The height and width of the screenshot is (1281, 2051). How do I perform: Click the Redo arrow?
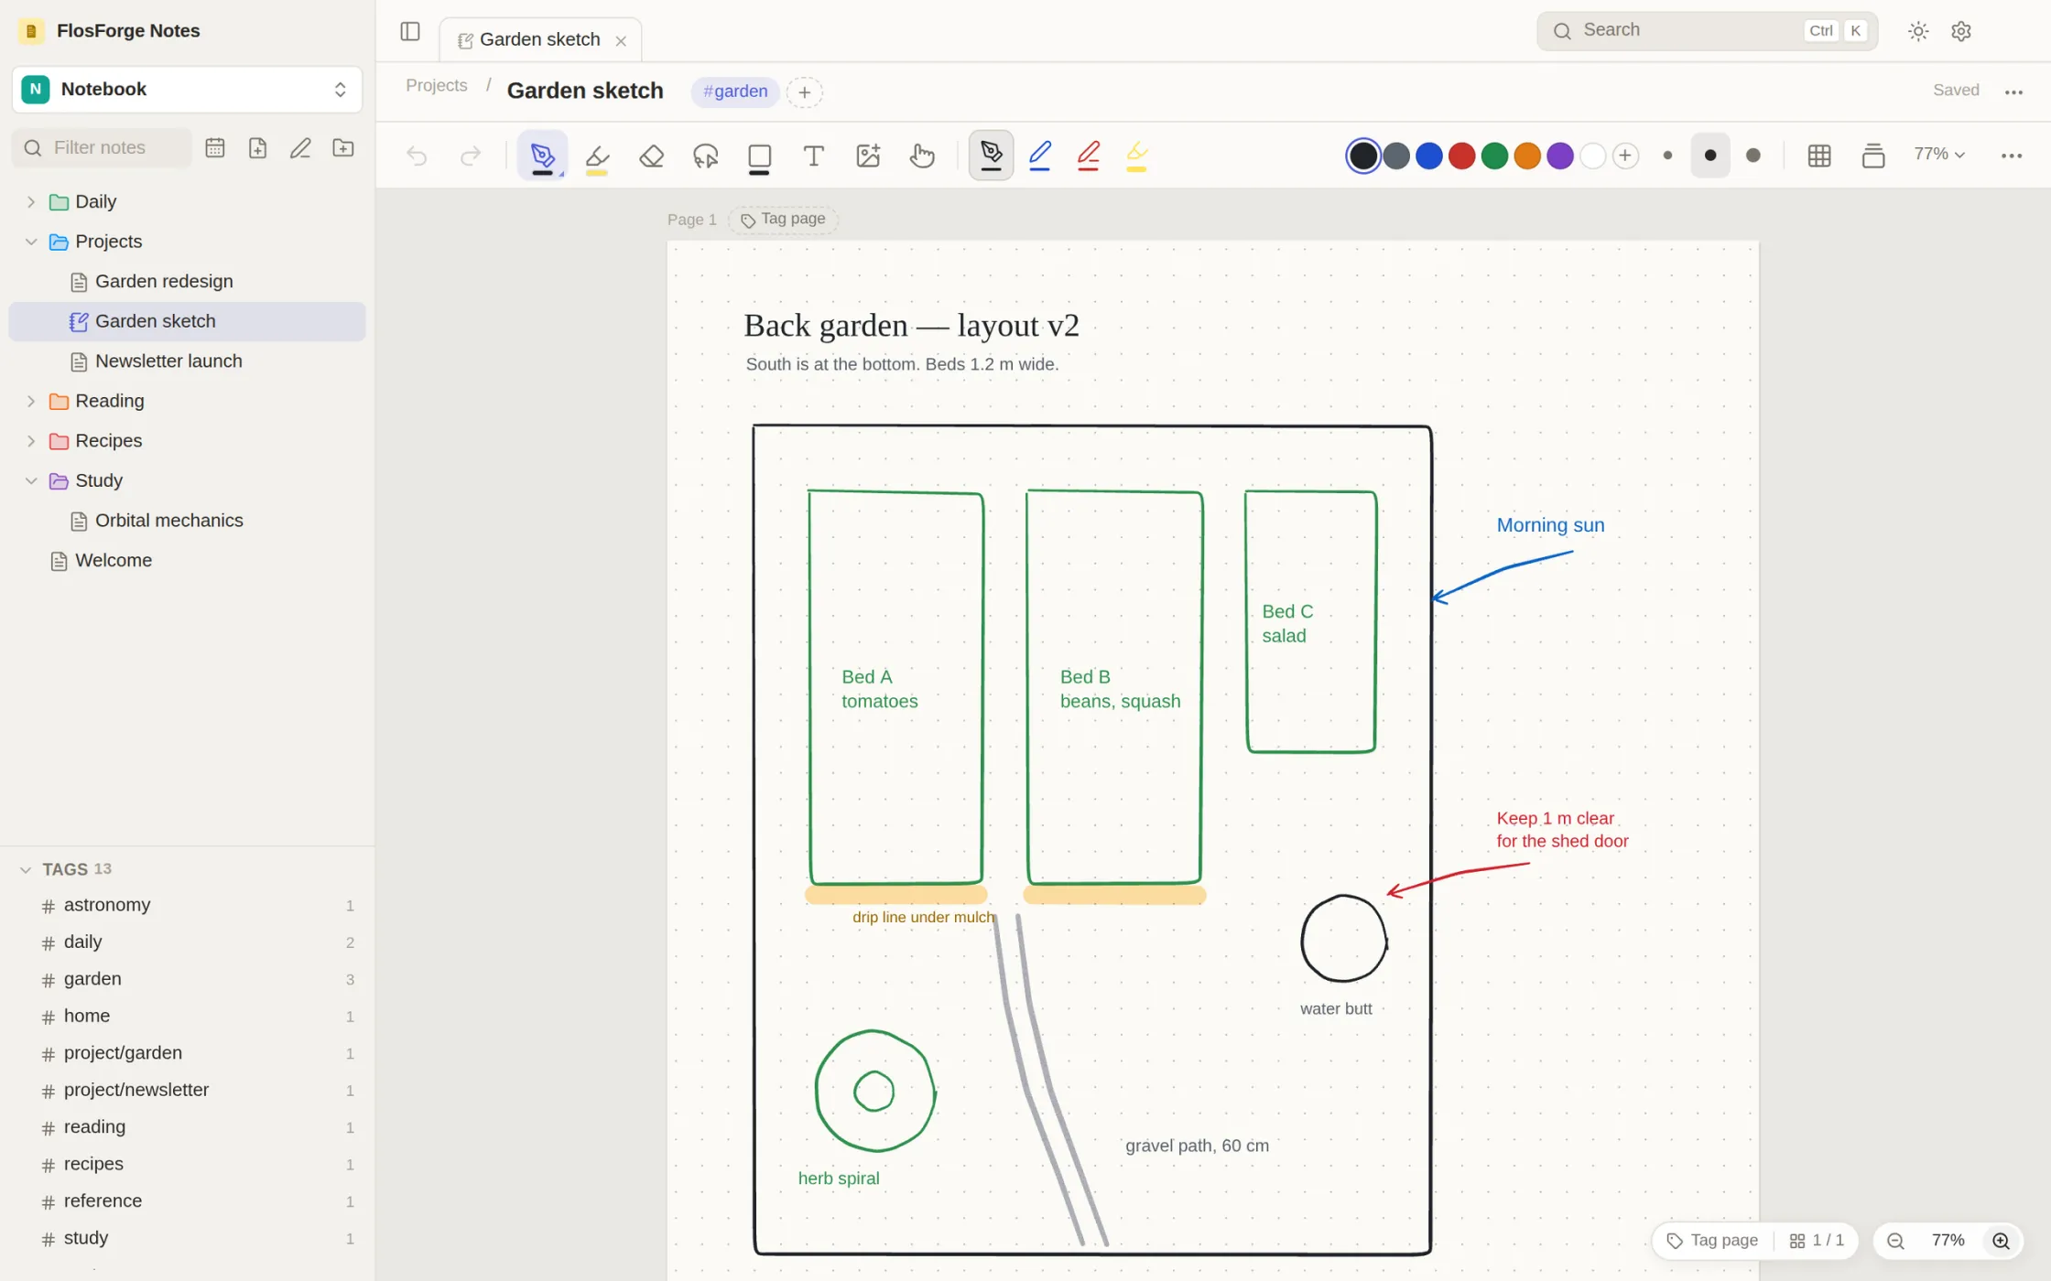point(471,156)
